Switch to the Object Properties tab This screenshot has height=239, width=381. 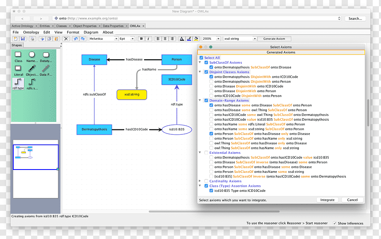point(85,26)
